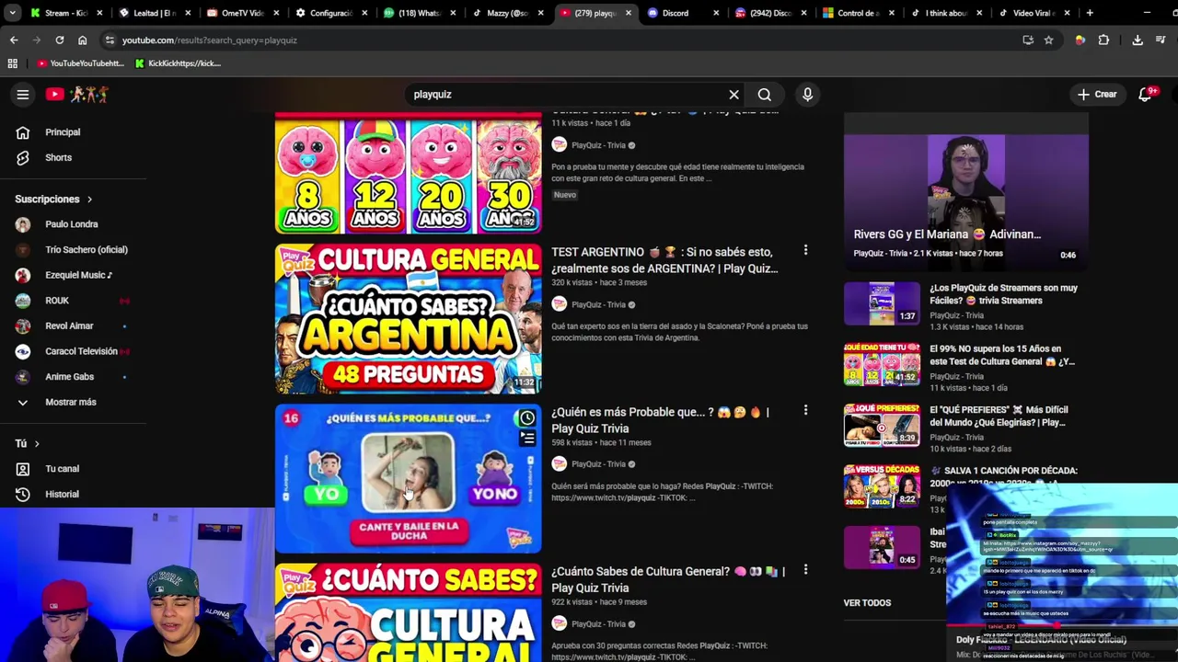This screenshot has height=662, width=1178.
Task: Open the Crear button
Action: pyautogui.click(x=1097, y=94)
